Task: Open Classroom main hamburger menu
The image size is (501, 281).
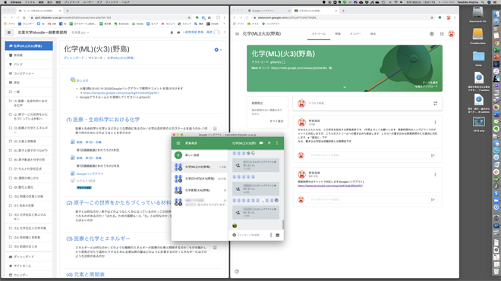Action: point(237,34)
